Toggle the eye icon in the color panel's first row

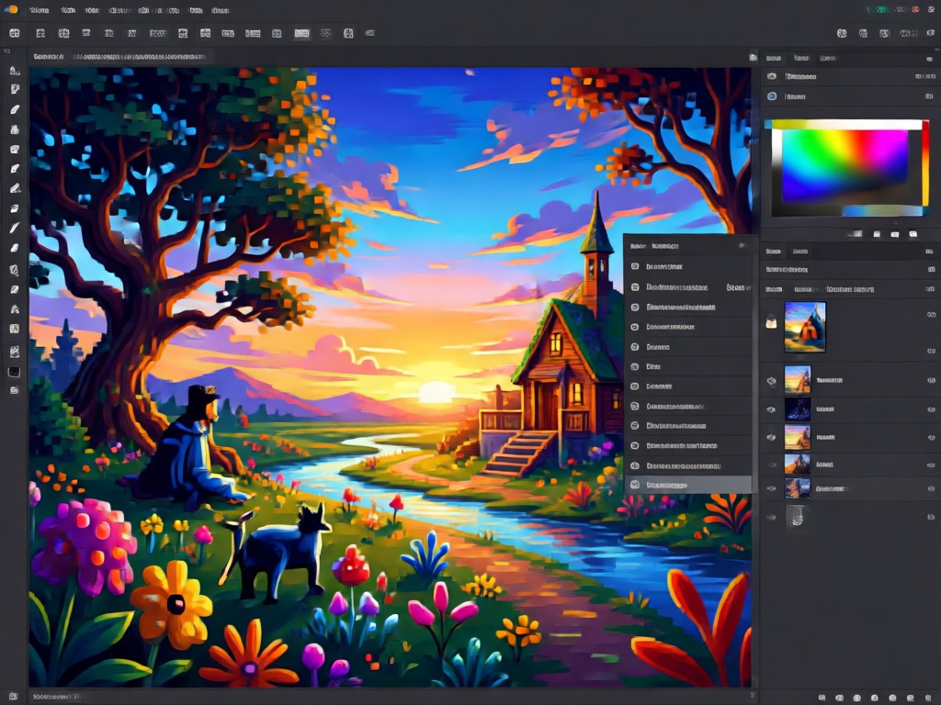point(772,76)
